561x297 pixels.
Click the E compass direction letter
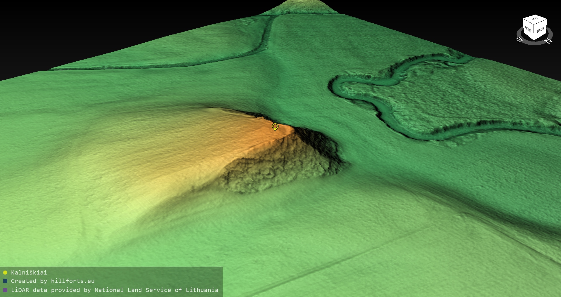520,40
